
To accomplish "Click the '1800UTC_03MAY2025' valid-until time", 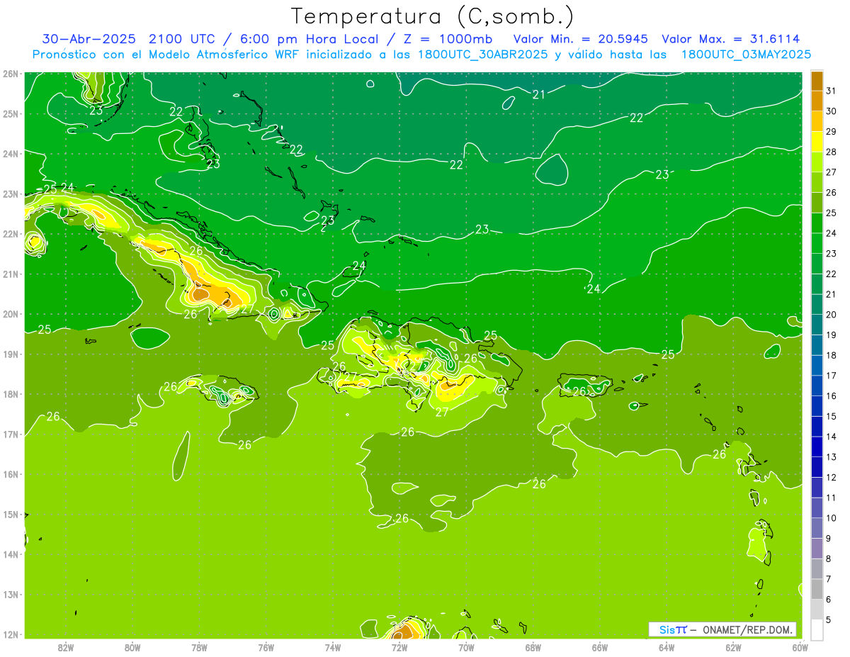I will [746, 55].
